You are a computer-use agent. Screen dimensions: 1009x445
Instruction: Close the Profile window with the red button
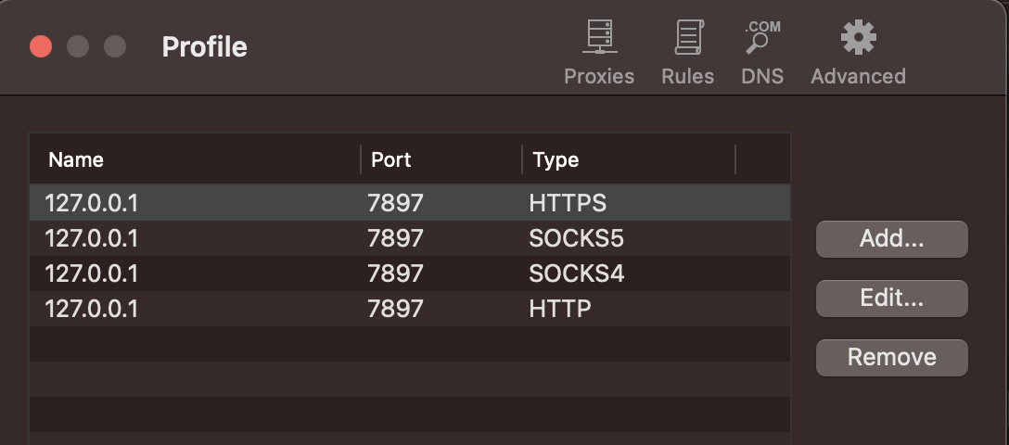coord(41,46)
